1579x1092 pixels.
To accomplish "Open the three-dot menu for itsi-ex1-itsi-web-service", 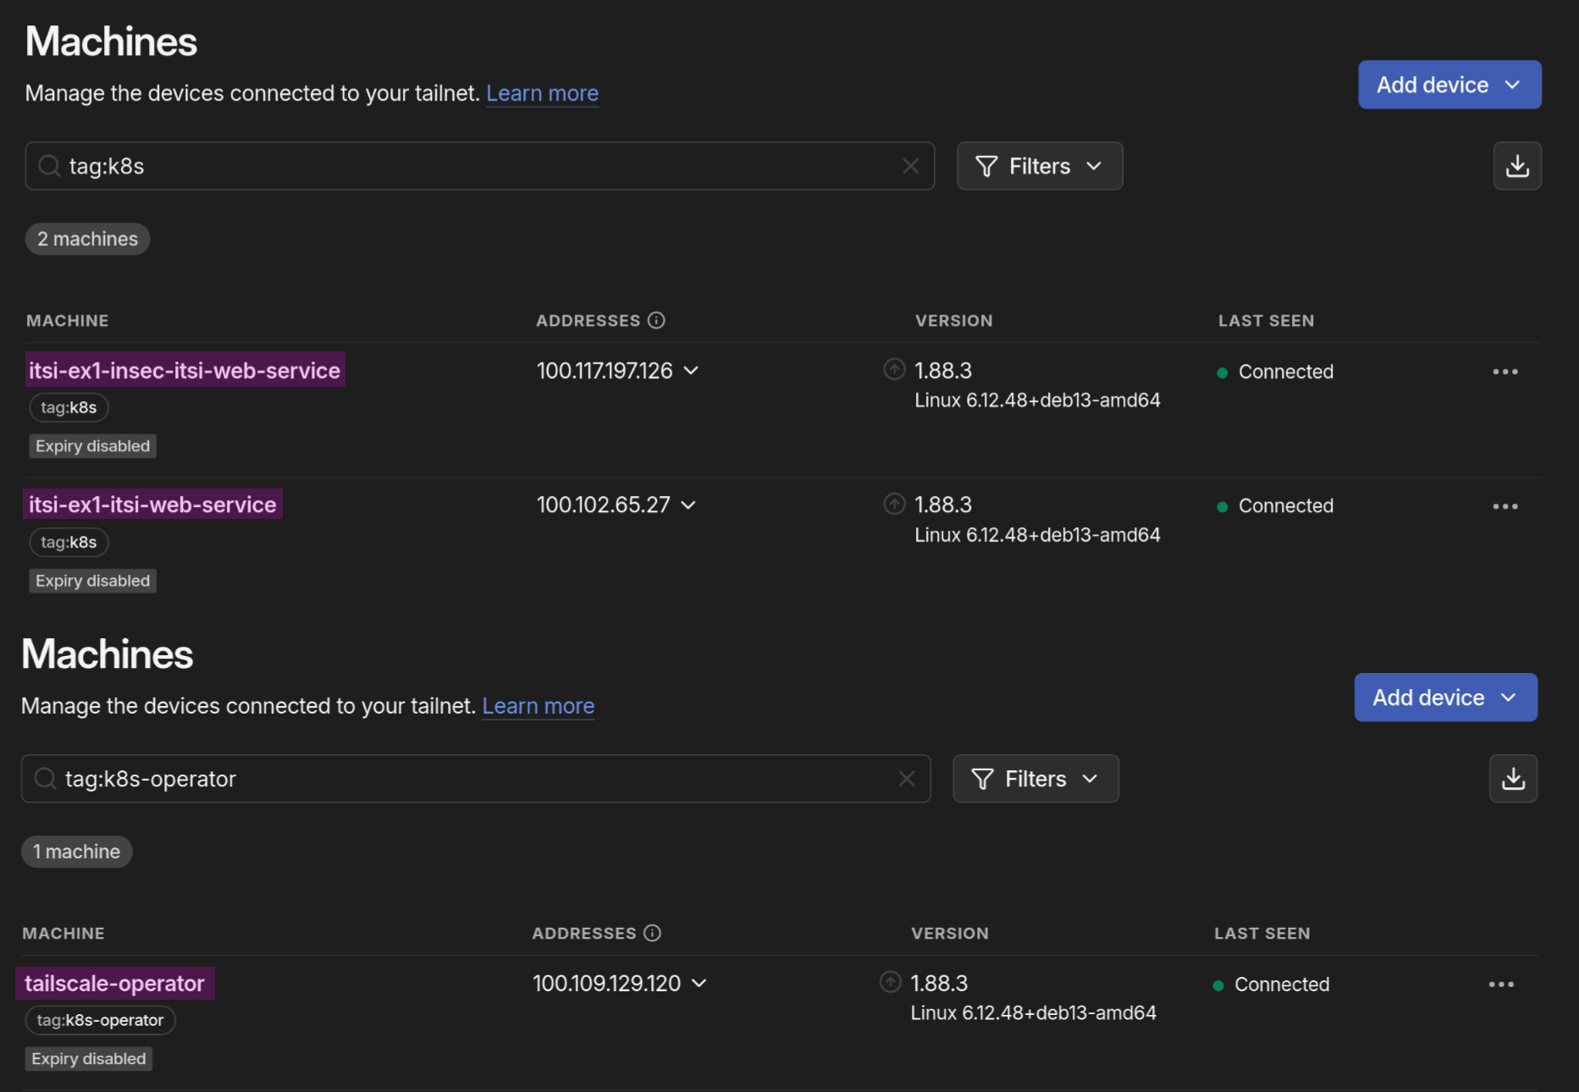I will (x=1504, y=506).
